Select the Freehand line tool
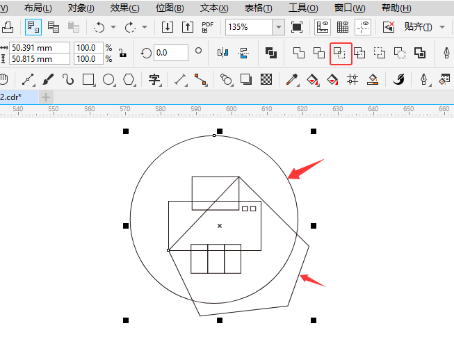 coord(28,79)
